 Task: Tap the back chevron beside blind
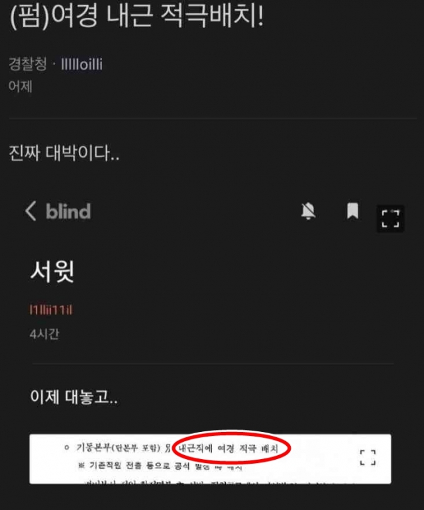coord(30,211)
